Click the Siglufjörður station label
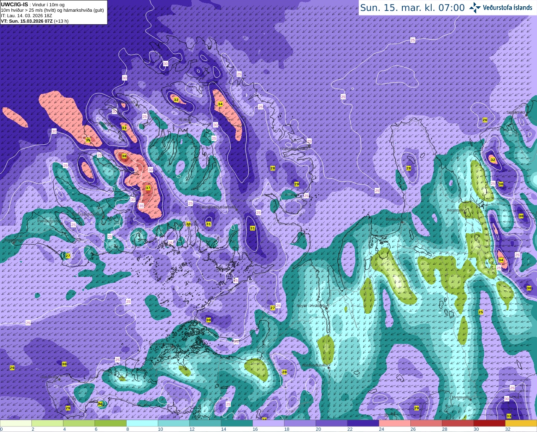 click(x=516, y=112)
